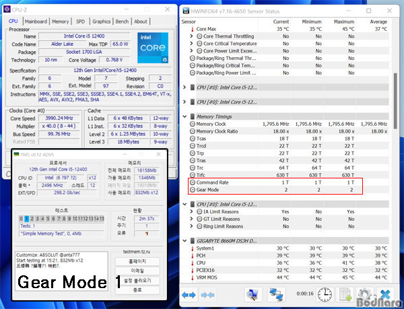Click the sensor icon beside Memory Clock
The image size is (404, 309).
click(x=192, y=124)
